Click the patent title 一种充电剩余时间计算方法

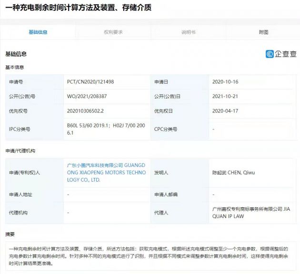coord(78,8)
